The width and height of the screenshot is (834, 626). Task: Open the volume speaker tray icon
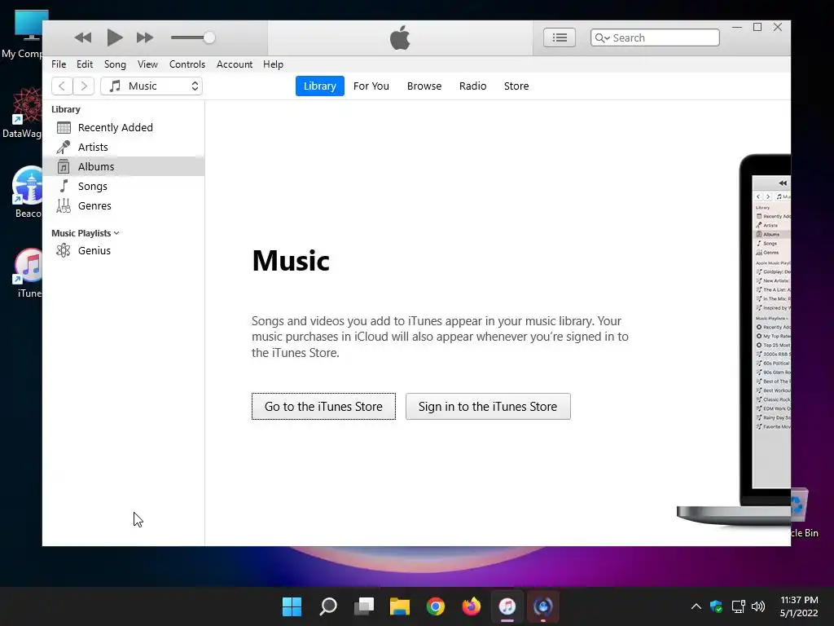[758, 606]
